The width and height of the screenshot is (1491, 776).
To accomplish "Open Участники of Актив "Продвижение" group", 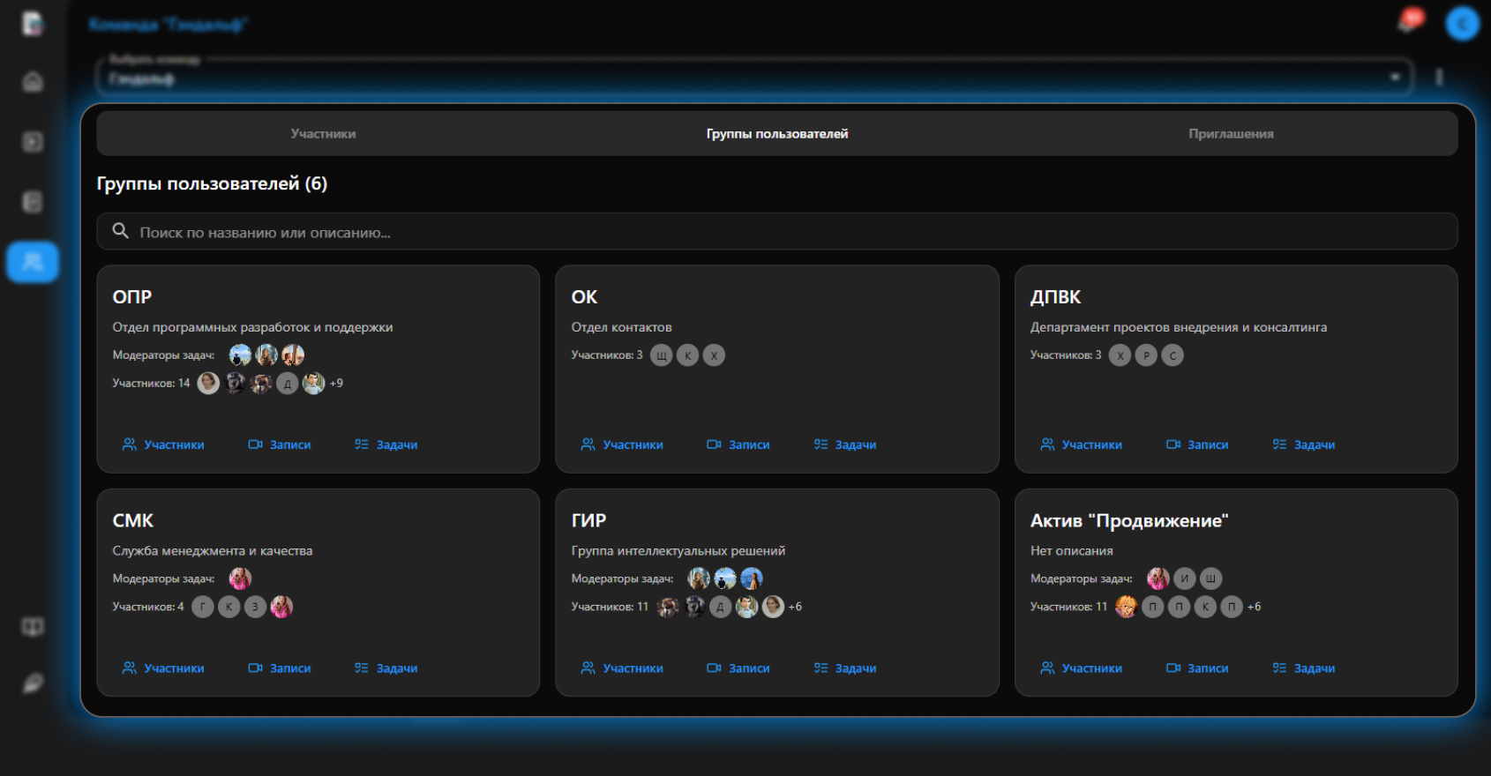I will pyautogui.click(x=1081, y=668).
